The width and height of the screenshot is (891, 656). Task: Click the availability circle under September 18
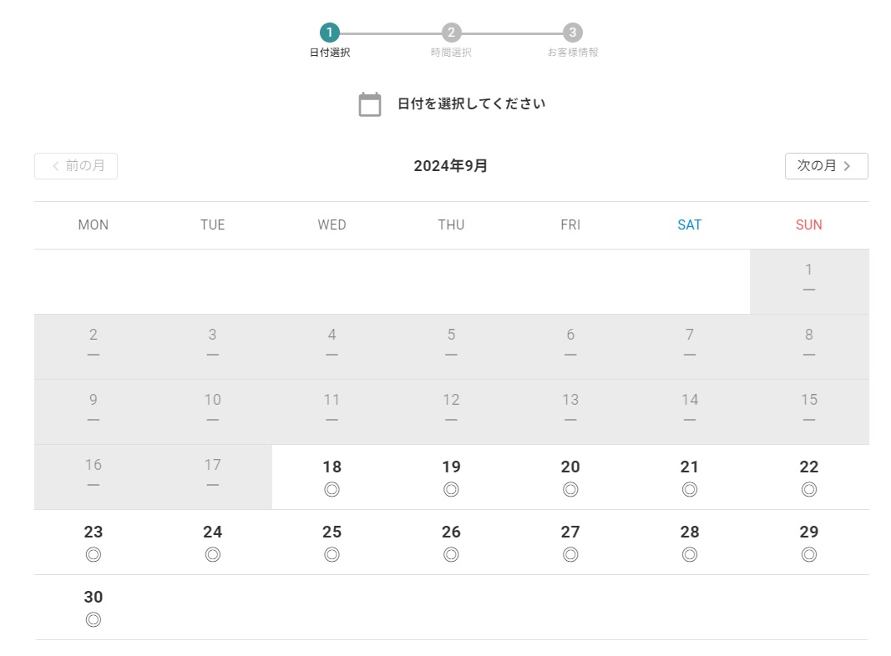click(x=332, y=489)
